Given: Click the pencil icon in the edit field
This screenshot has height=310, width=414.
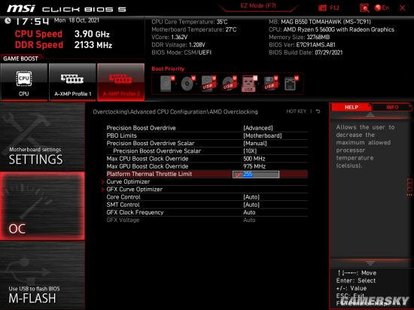Looking at the screenshot, I should click(239, 175).
